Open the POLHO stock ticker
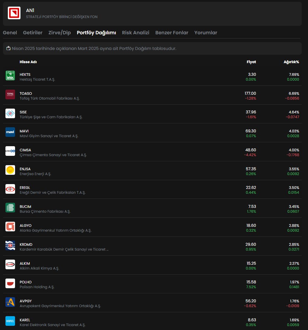 point(26,282)
